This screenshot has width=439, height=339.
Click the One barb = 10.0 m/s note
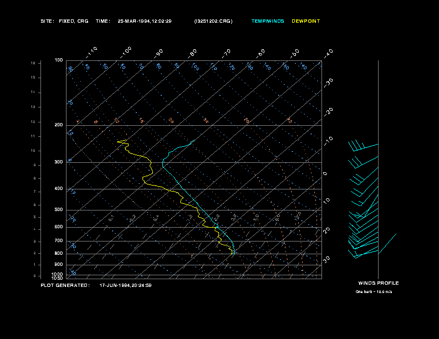(374, 292)
